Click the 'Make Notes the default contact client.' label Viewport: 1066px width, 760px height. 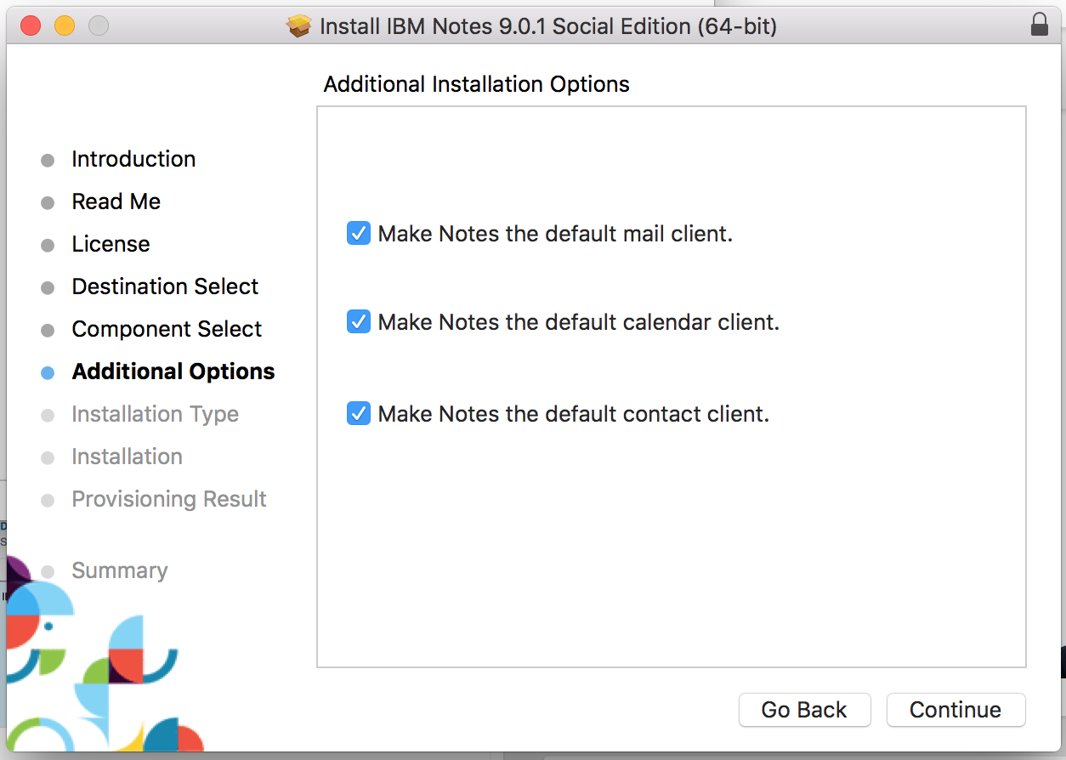574,414
